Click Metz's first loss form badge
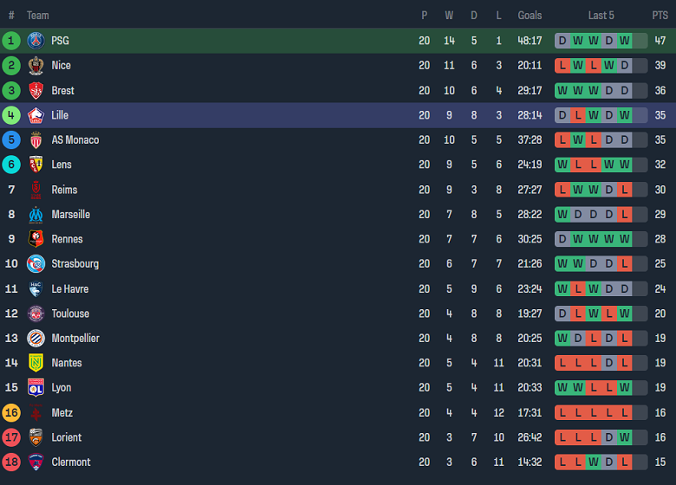This screenshot has width=676, height=485. 562,413
